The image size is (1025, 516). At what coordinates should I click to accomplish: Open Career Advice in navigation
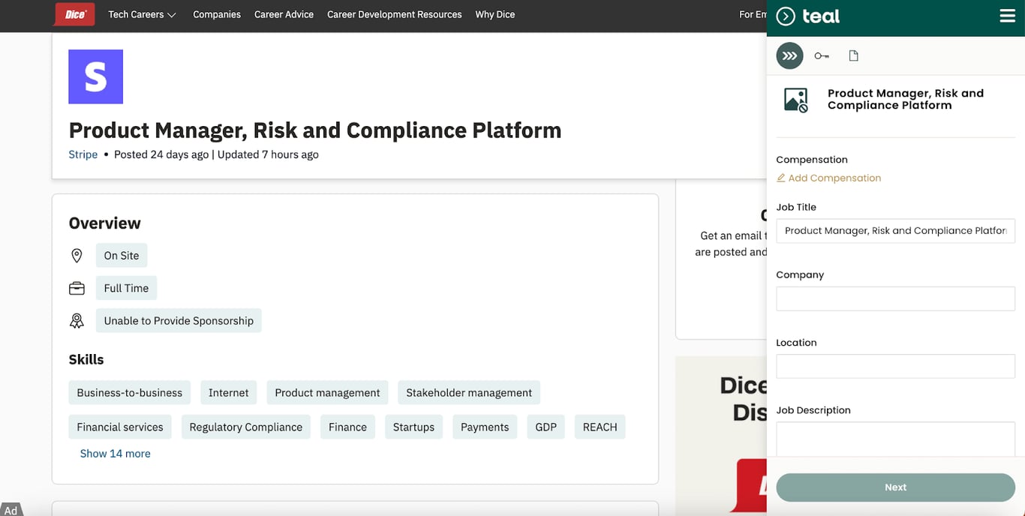[x=284, y=14]
